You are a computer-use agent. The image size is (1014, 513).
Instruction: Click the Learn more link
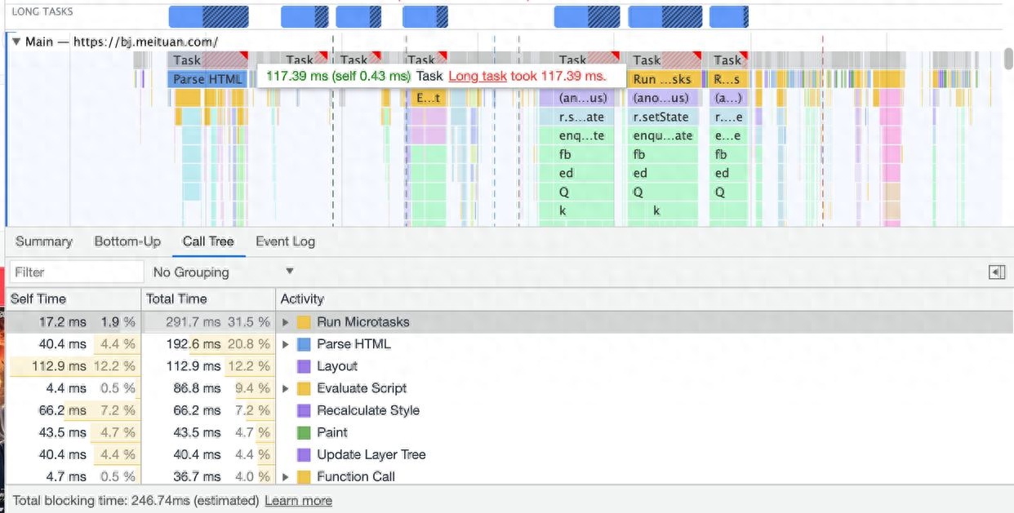click(298, 500)
